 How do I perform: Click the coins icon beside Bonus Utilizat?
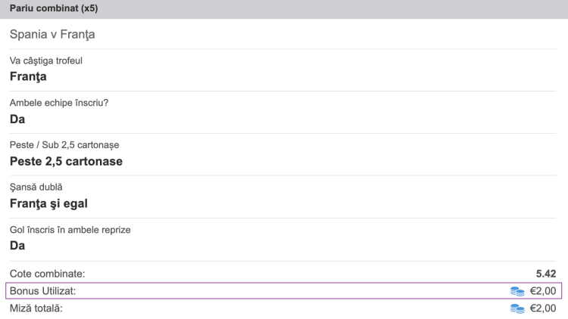pos(517,291)
